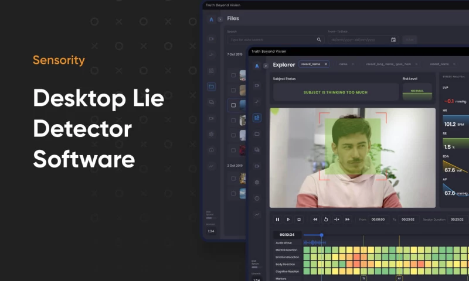The height and width of the screenshot is (281, 469).
Task: Click the 2 Oct 2019 date heading
Action: (235, 166)
